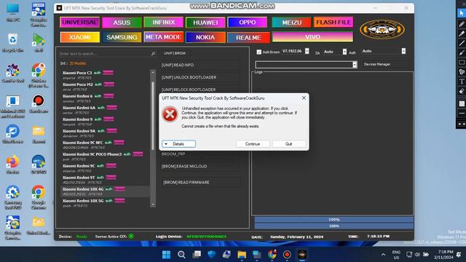Select the Bandicam highlighter tool
The height and width of the screenshot is (262, 466).
(461, 33)
